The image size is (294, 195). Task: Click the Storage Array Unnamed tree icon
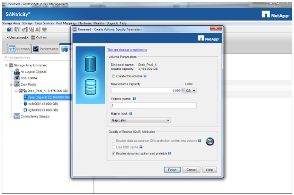click(x=11, y=65)
